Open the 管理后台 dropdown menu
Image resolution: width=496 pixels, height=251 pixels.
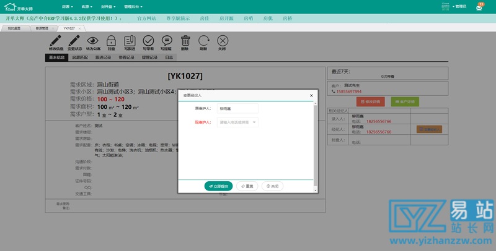coord(133,7)
